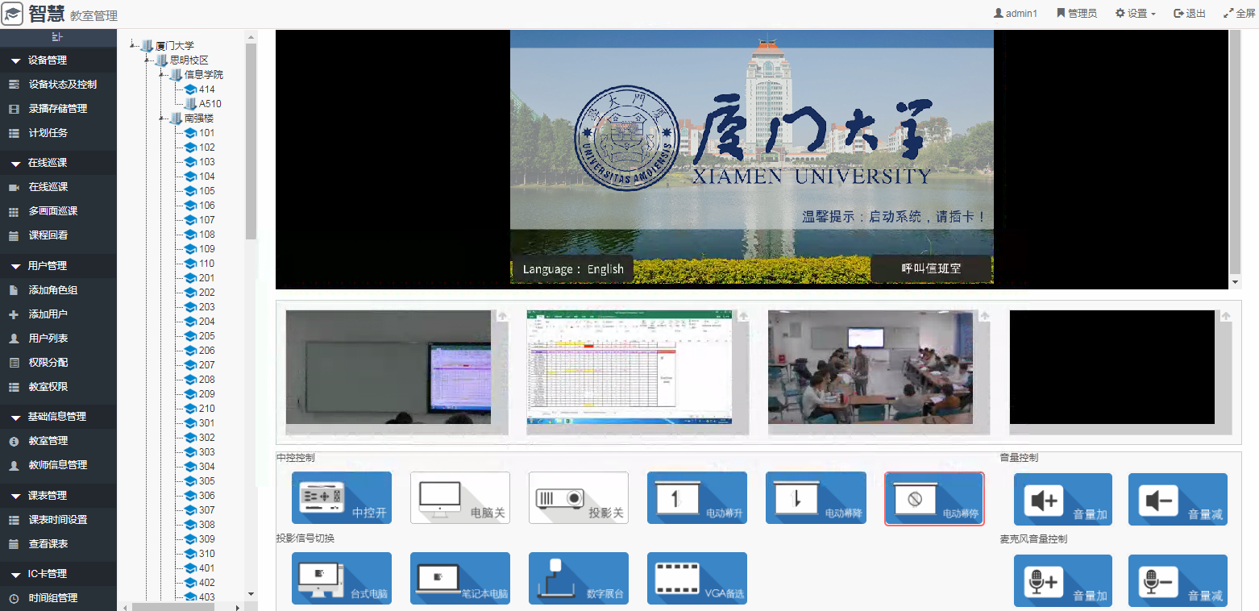Viewport: 1259px width, 611px height.
Task: Decrease speaker volume with 音量减
Action: [1177, 500]
